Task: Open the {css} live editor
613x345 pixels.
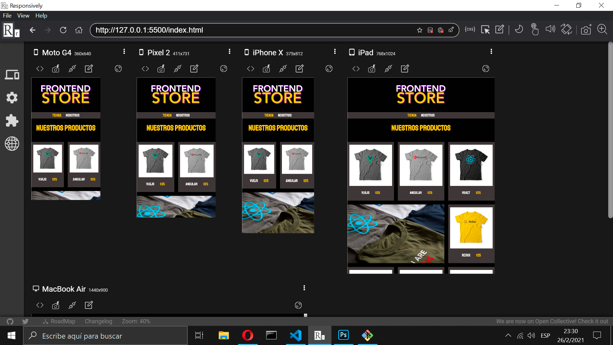Action: pyautogui.click(x=469, y=29)
